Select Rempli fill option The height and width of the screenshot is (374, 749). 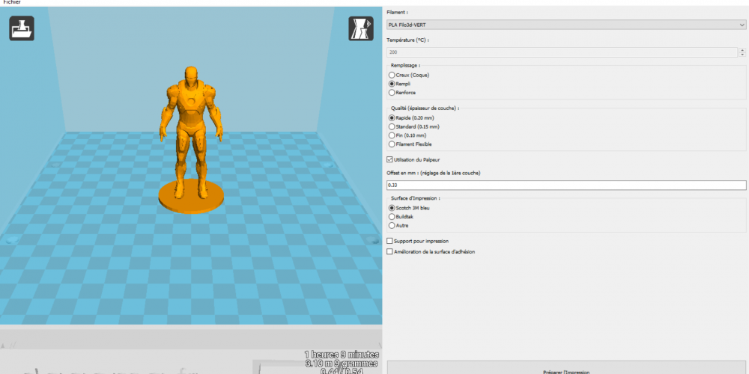click(x=400, y=84)
